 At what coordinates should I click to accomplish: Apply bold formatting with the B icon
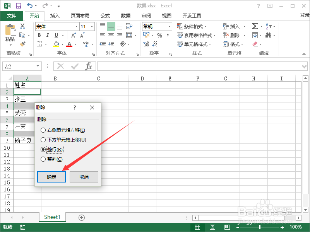point(39,35)
